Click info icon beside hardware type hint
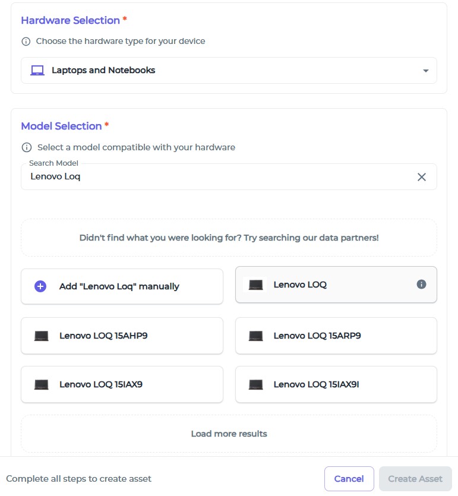458x496 pixels. pos(26,42)
